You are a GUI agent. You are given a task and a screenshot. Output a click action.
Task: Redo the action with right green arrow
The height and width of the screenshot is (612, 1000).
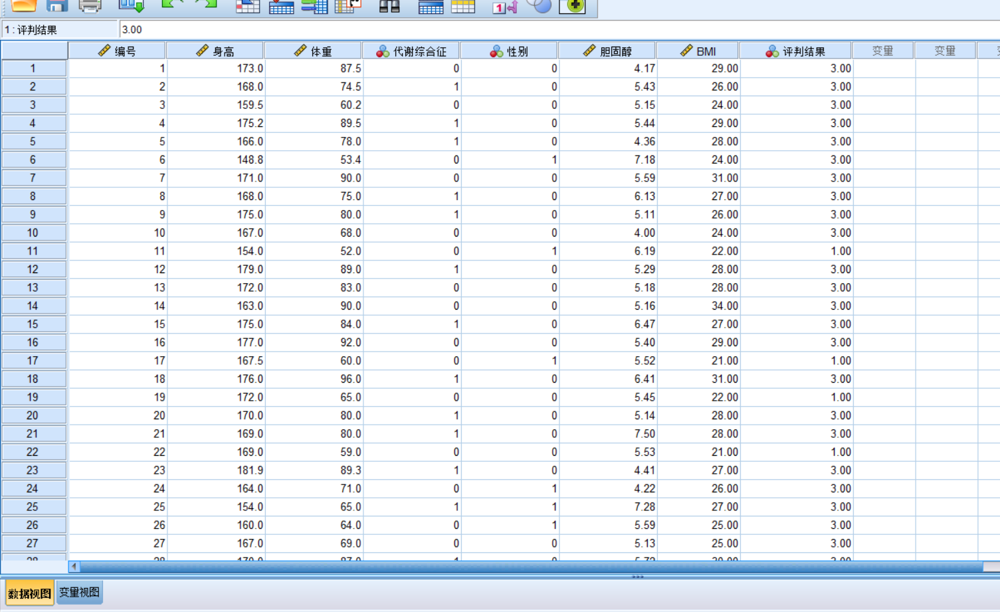coord(207,5)
